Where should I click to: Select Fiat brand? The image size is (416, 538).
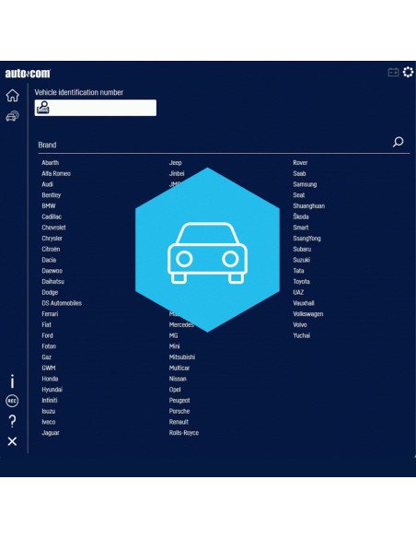click(x=46, y=325)
